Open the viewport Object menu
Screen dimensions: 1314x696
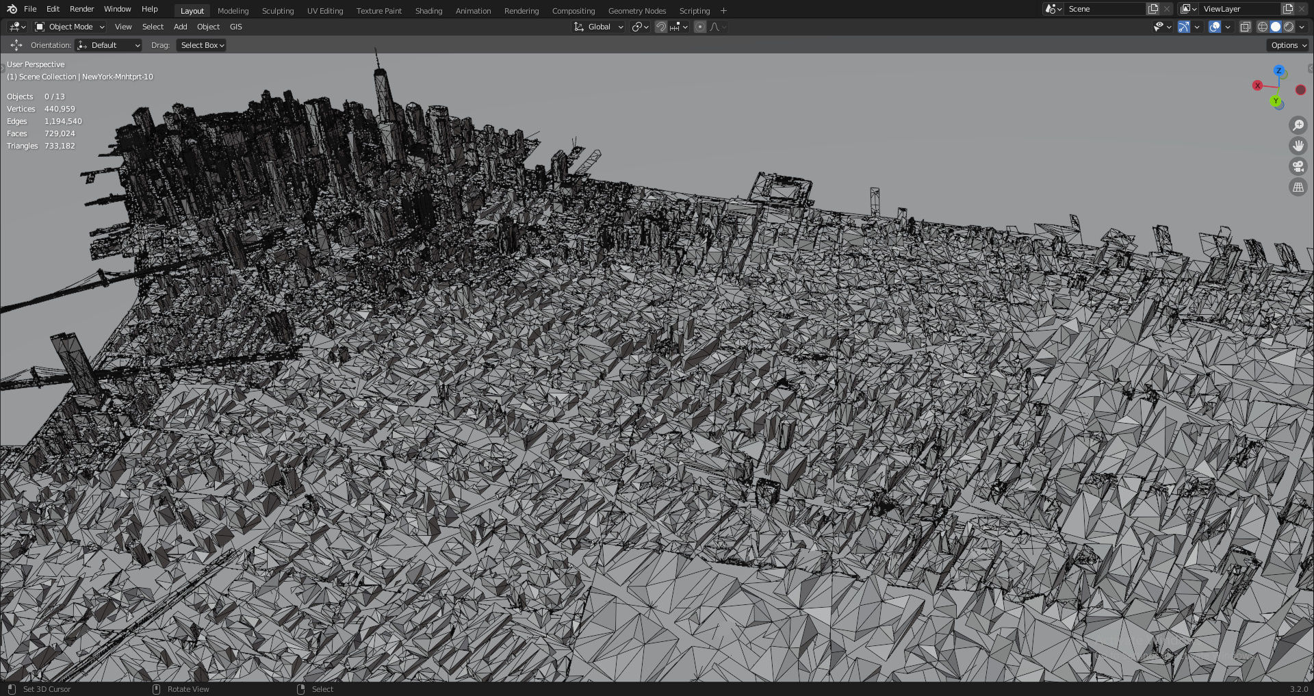[208, 27]
